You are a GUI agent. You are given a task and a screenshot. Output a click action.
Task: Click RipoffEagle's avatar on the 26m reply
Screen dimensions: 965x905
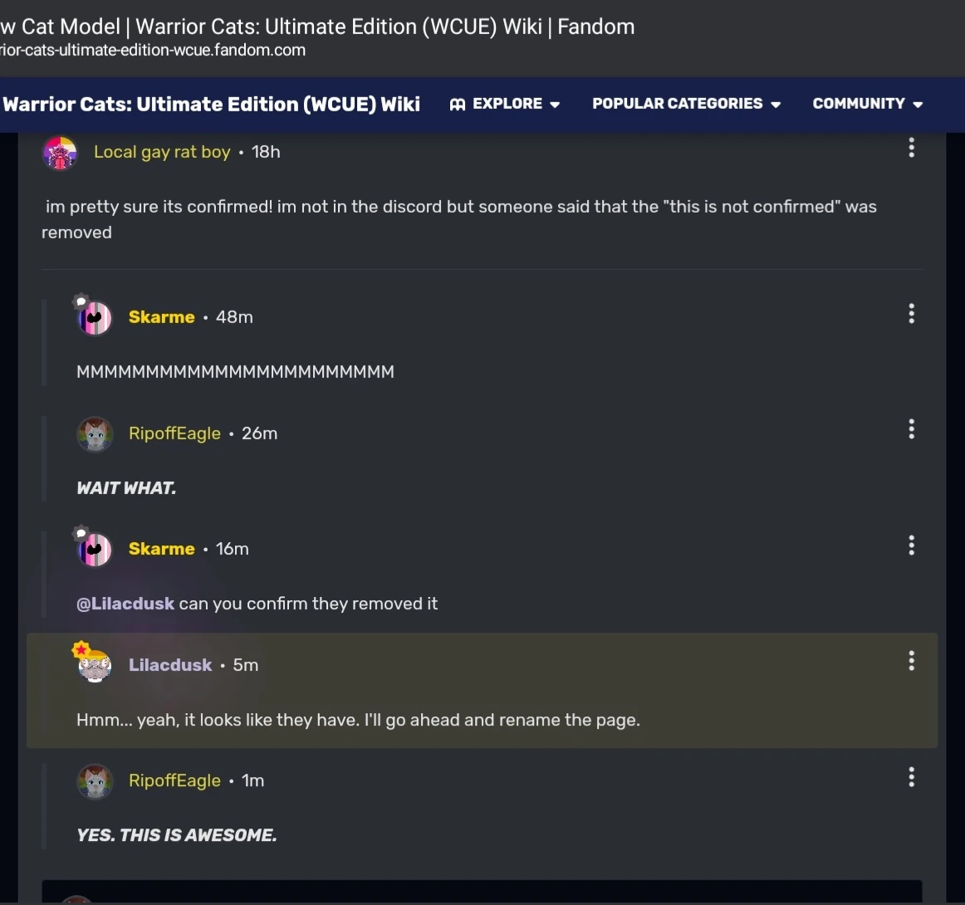(x=95, y=433)
